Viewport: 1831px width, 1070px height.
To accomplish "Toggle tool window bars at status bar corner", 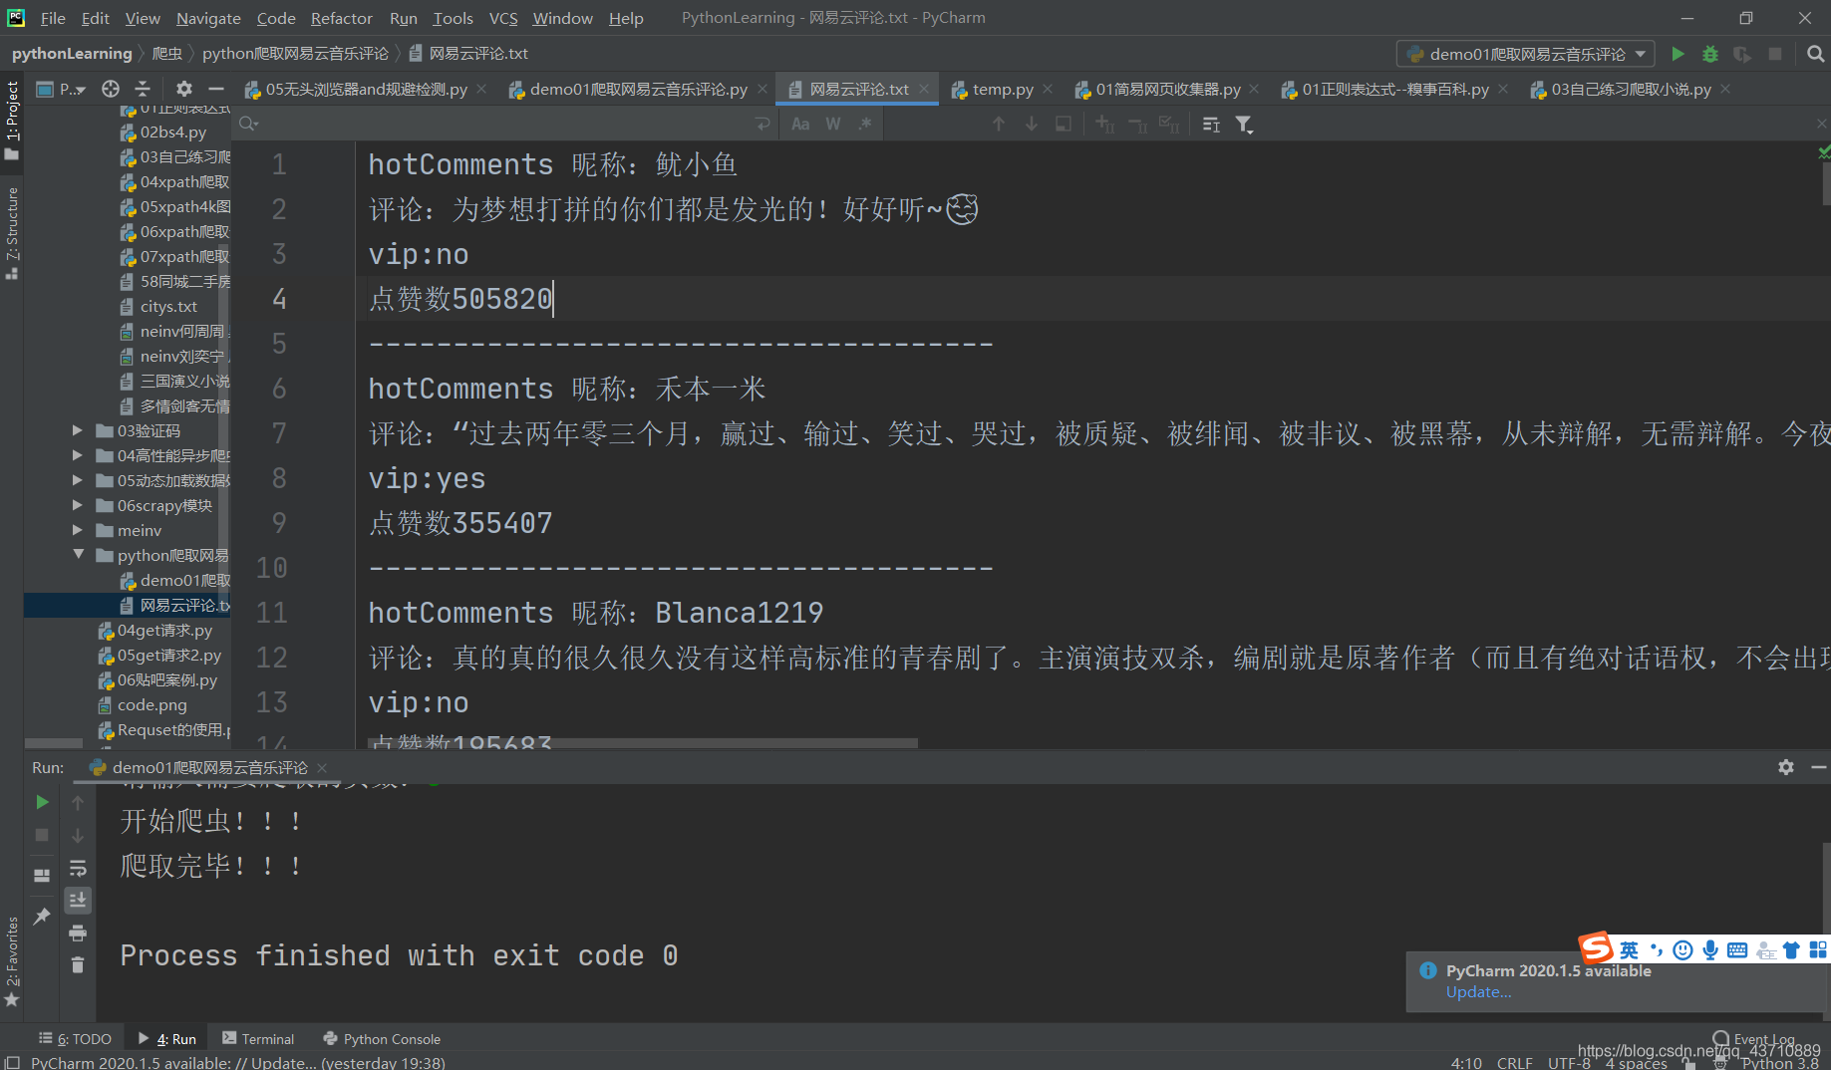I will 12,1062.
